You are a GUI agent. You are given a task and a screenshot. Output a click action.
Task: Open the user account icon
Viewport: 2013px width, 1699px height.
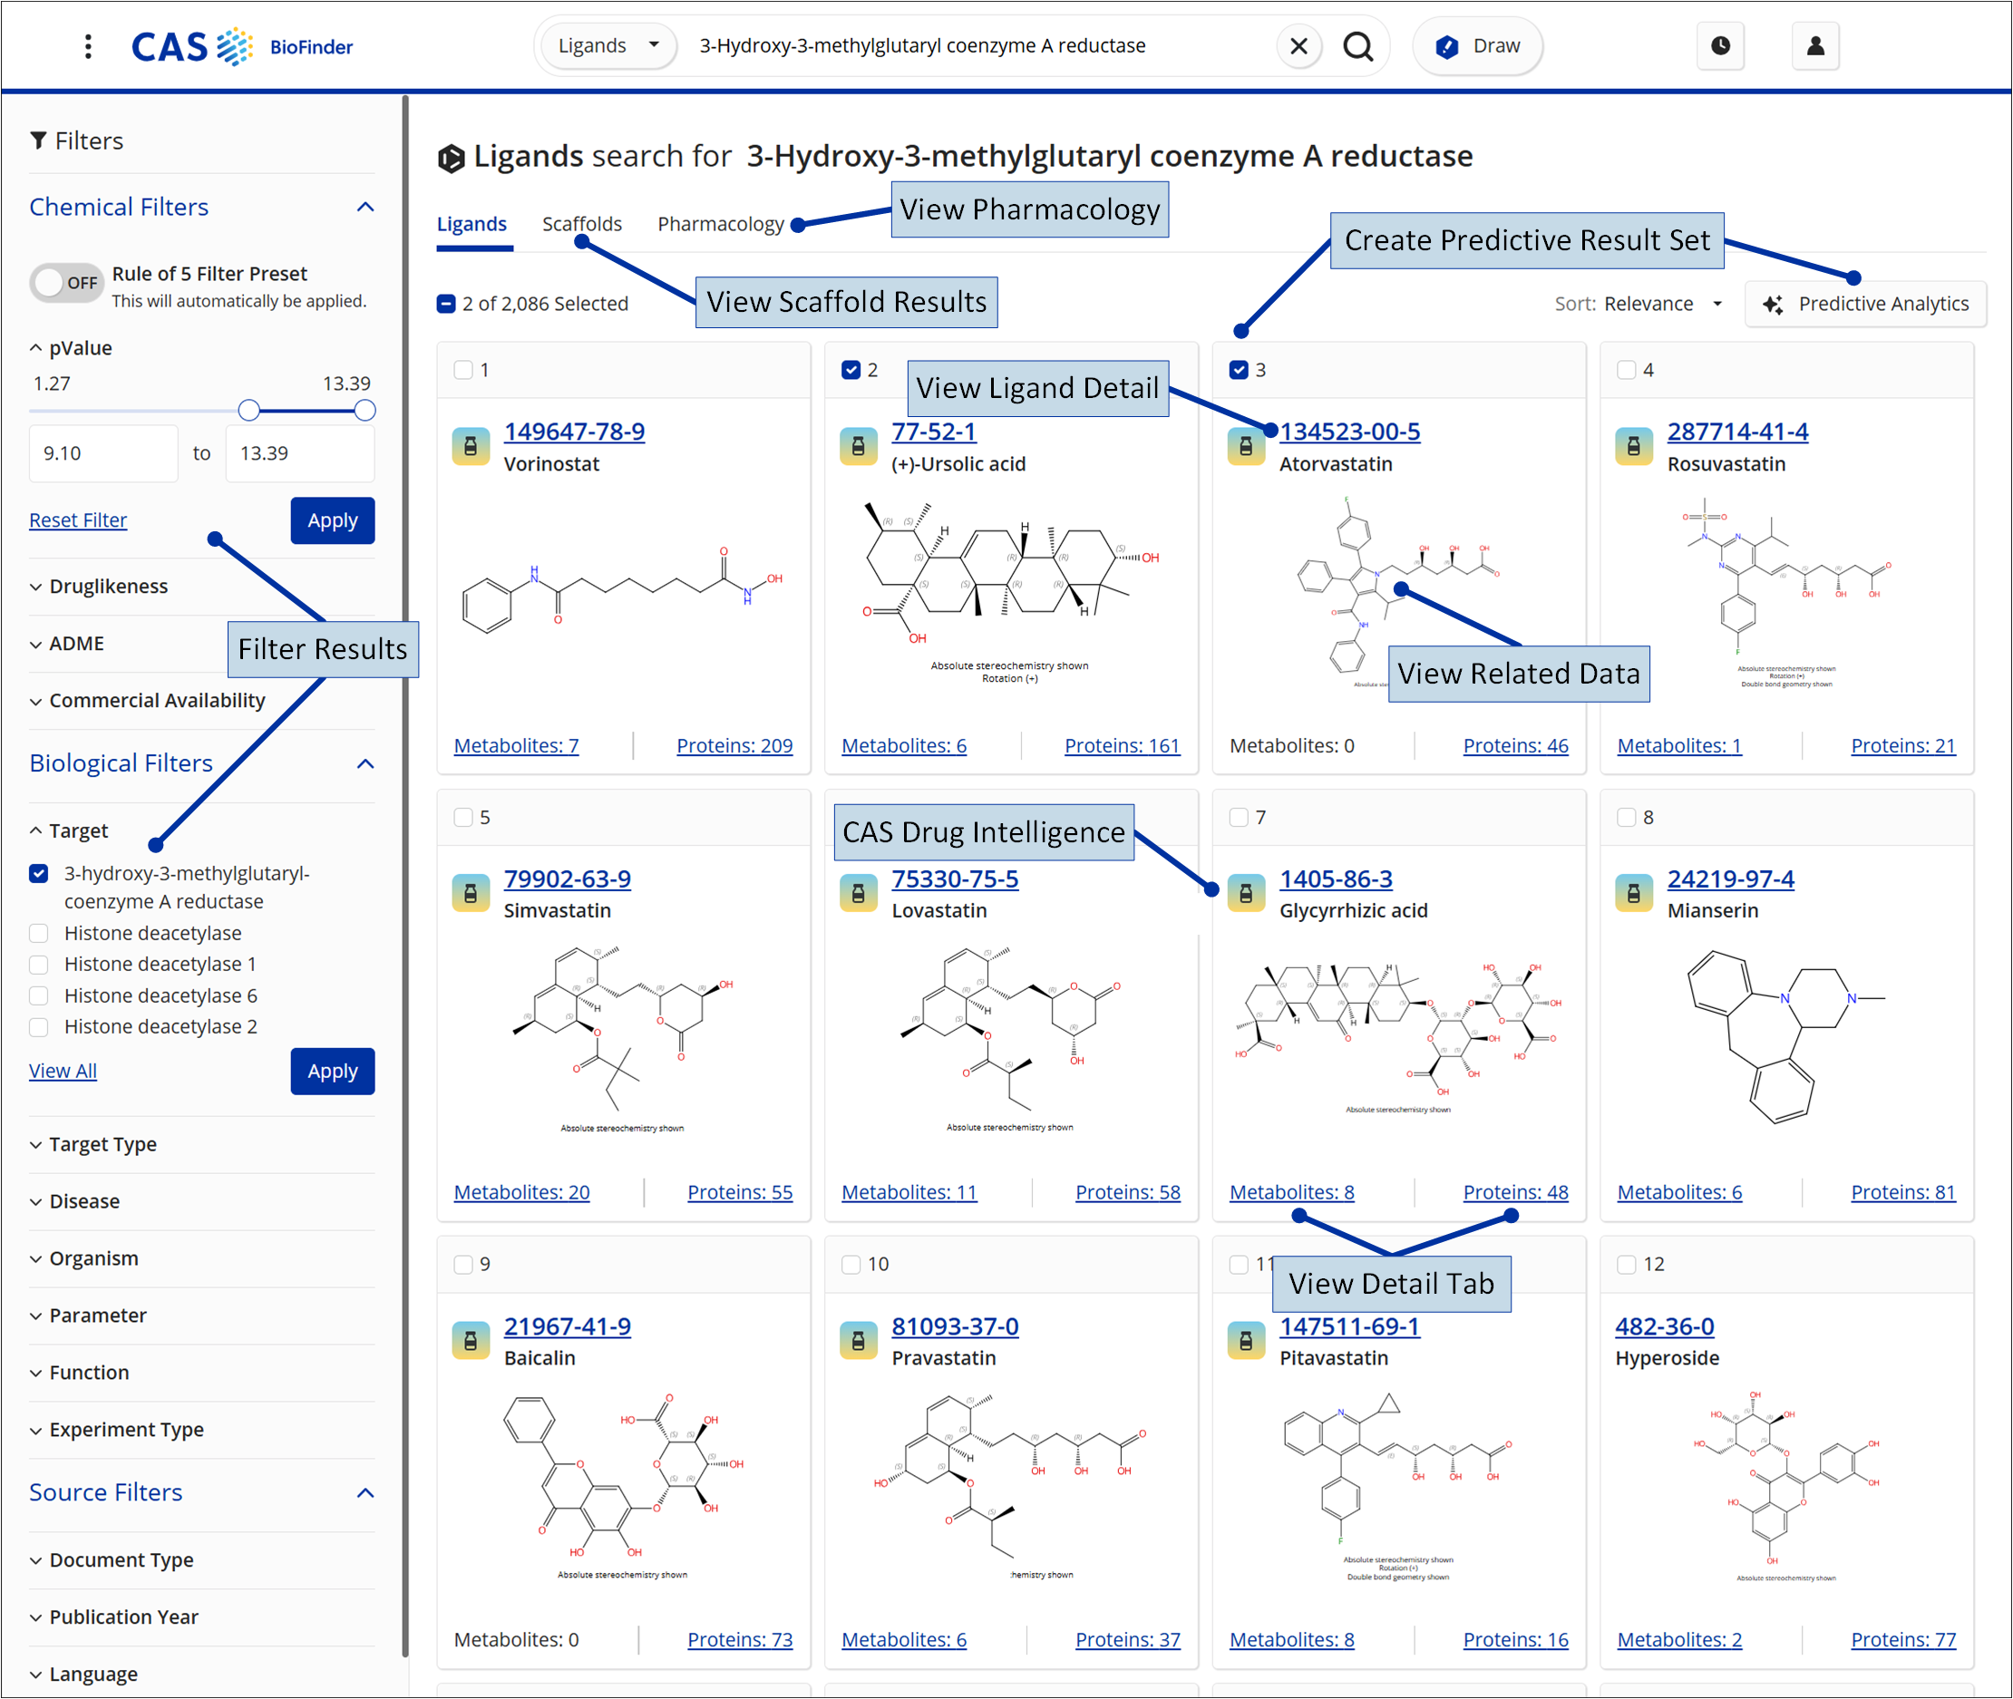(x=1814, y=45)
